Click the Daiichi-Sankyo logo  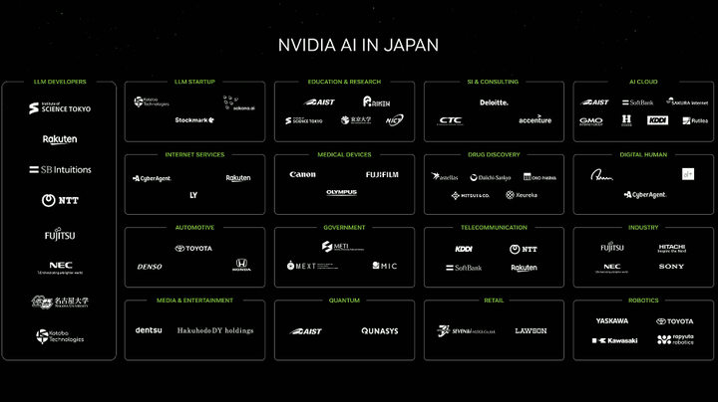(x=491, y=177)
